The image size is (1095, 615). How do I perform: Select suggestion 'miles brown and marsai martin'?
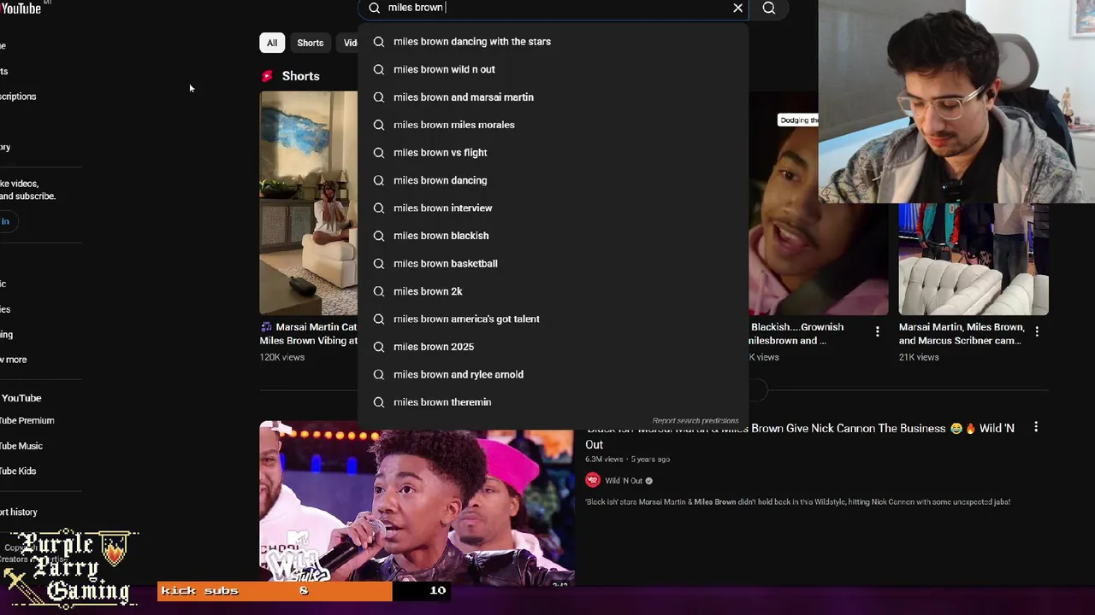pyautogui.click(x=553, y=97)
